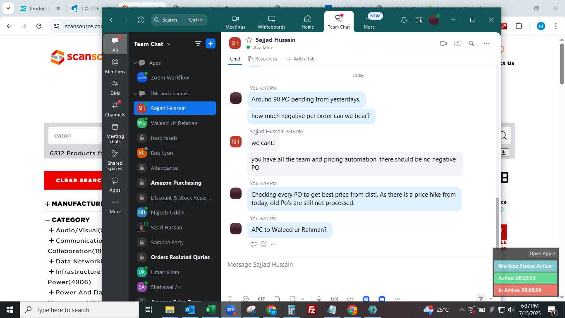Open the Attendance channel
This screenshot has height=318, width=565.
(175, 168)
